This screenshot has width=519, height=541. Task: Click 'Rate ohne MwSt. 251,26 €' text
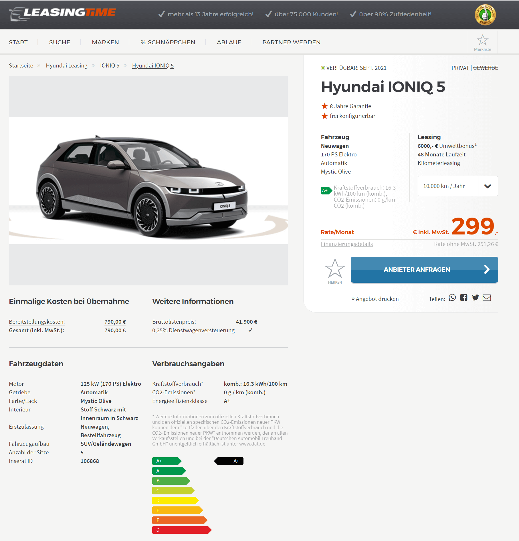point(466,244)
